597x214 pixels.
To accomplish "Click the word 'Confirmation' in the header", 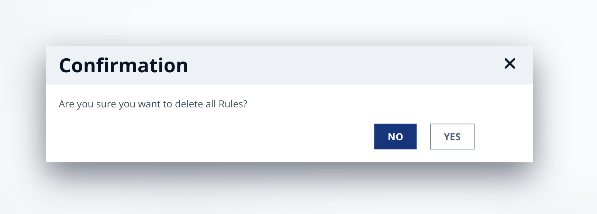I will (124, 66).
